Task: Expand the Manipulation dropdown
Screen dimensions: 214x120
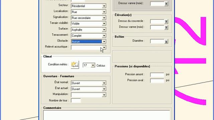Action: click(x=104, y=95)
